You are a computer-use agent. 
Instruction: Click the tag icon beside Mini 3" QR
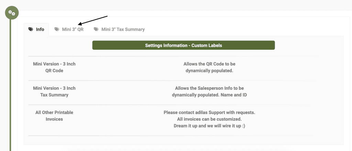tap(57, 29)
